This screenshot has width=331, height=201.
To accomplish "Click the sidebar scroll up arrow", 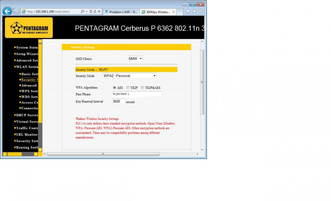I will (40, 41).
